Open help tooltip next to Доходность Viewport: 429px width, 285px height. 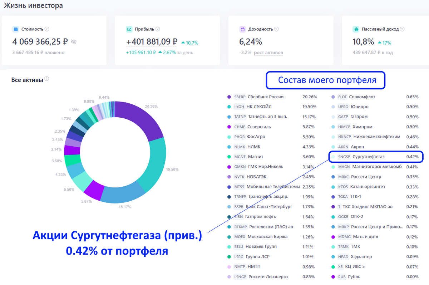[x=276, y=29]
